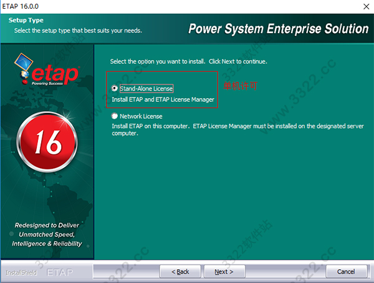Cancel the ETAP installation
Image resolution: width=374 pixels, height=283 pixels.
point(346,272)
